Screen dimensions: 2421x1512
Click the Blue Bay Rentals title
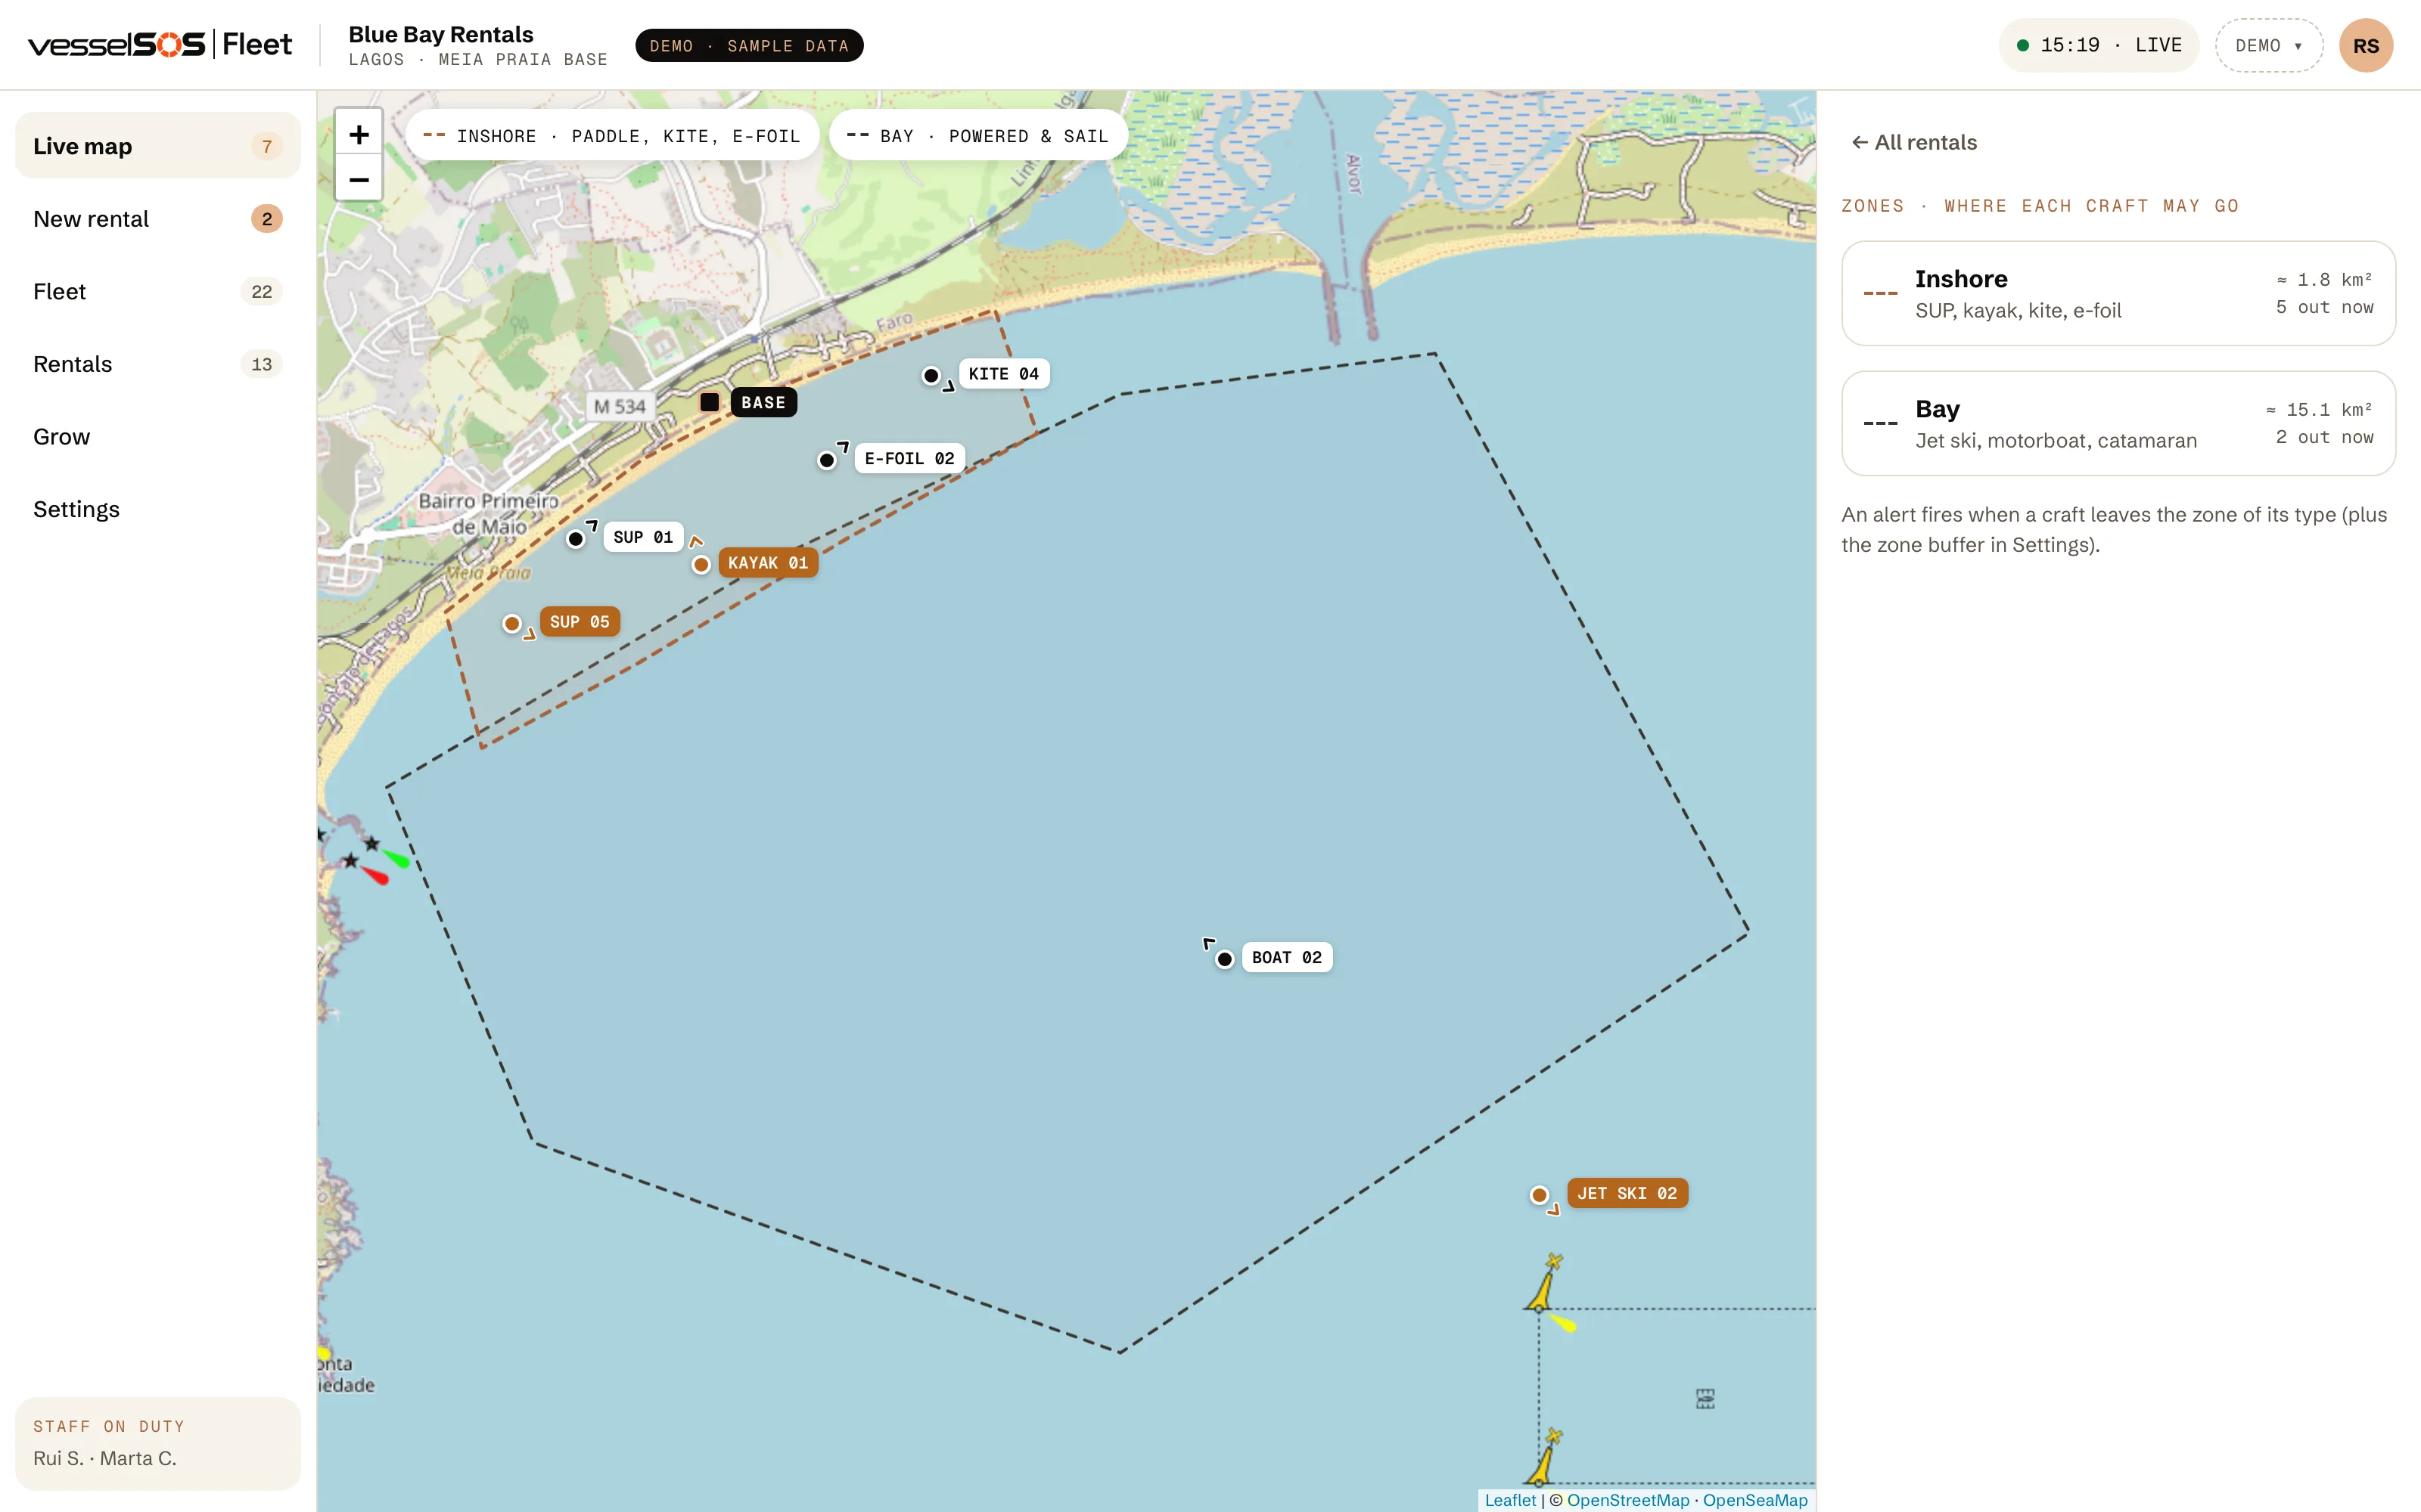pyautogui.click(x=441, y=34)
